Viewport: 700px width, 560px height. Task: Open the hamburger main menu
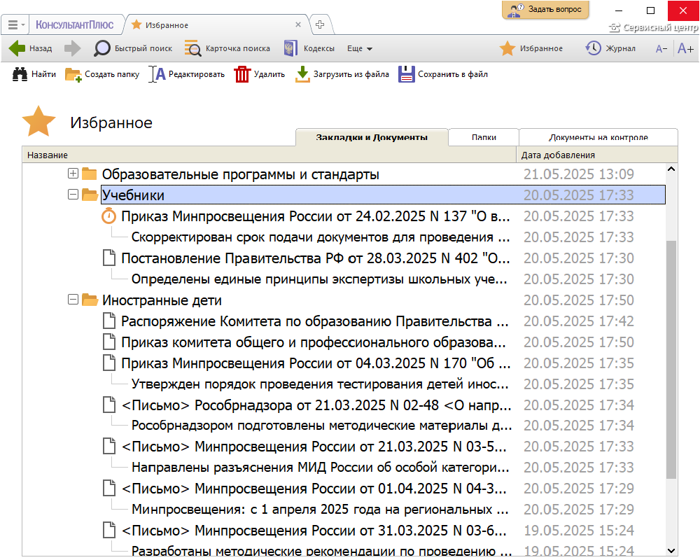15,25
